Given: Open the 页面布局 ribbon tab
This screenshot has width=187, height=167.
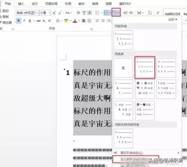Looking at the screenshot, I should (51, 4).
